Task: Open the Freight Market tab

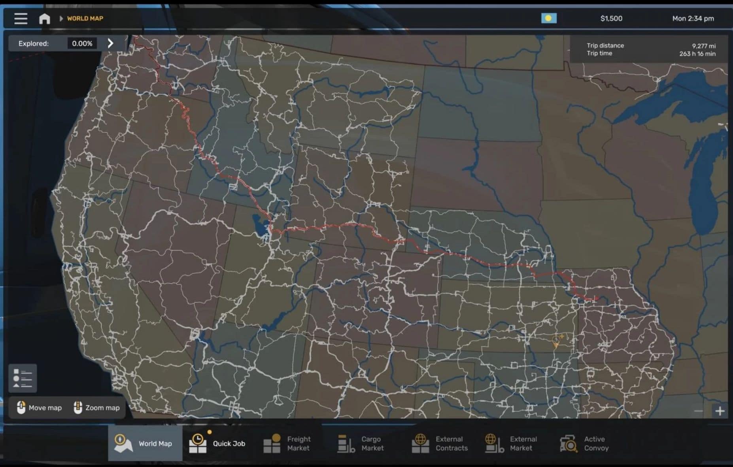Action: 288,443
